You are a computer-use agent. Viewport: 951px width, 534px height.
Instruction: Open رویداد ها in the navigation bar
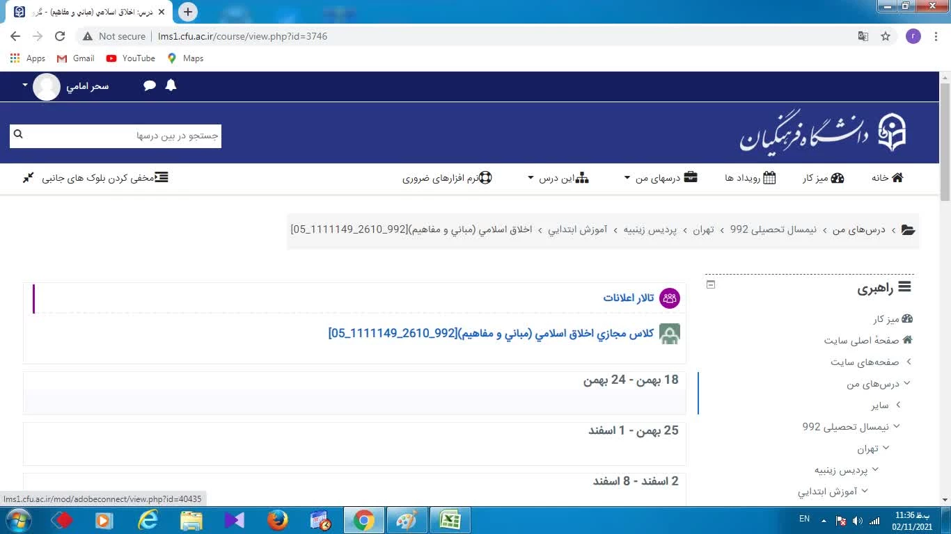click(x=750, y=178)
